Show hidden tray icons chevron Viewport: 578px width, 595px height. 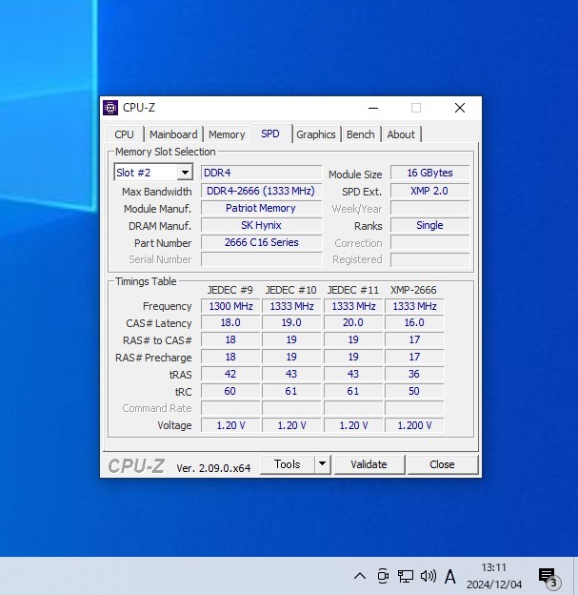[x=360, y=576]
